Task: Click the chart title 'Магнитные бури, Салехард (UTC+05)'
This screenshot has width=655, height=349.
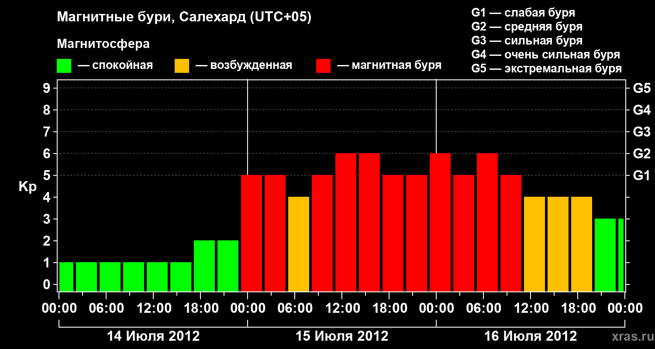Action: pos(184,17)
